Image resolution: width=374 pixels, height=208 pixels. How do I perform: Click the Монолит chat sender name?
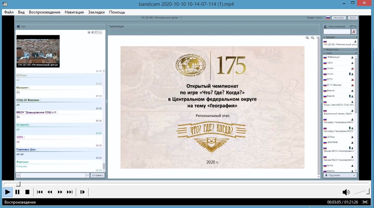coord(23,87)
